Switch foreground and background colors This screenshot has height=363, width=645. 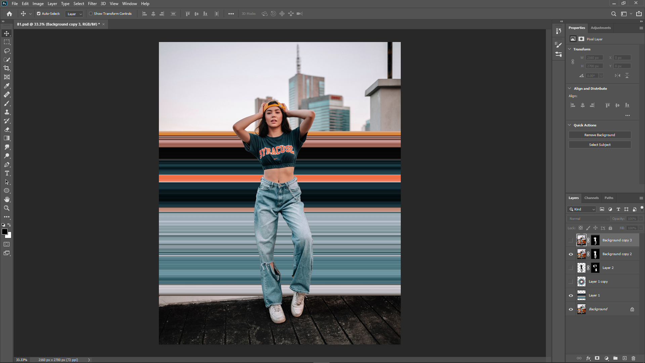9,225
